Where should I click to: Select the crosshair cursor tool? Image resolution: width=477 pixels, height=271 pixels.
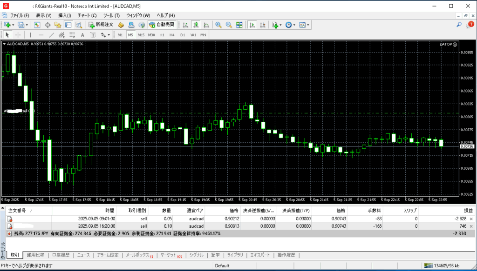pos(18,35)
